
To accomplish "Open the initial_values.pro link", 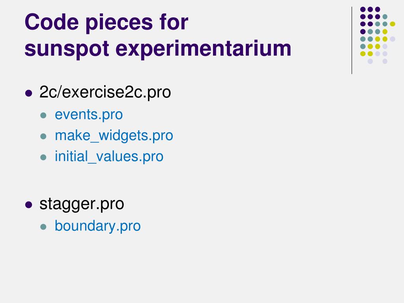I will (109, 156).
